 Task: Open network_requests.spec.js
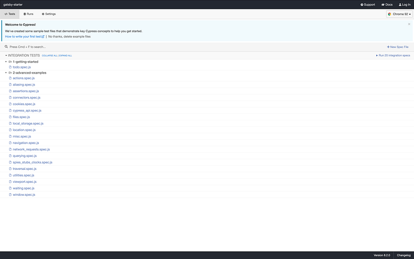tap(31, 149)
